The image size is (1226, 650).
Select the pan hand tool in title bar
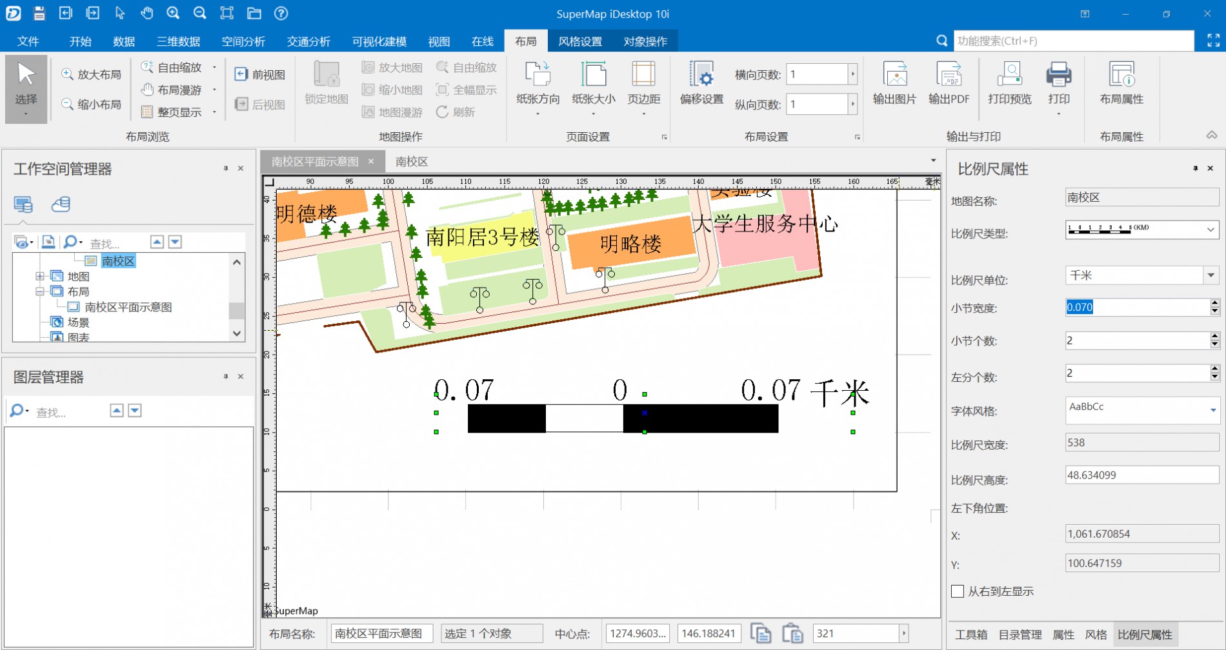(x=146, y=13)
